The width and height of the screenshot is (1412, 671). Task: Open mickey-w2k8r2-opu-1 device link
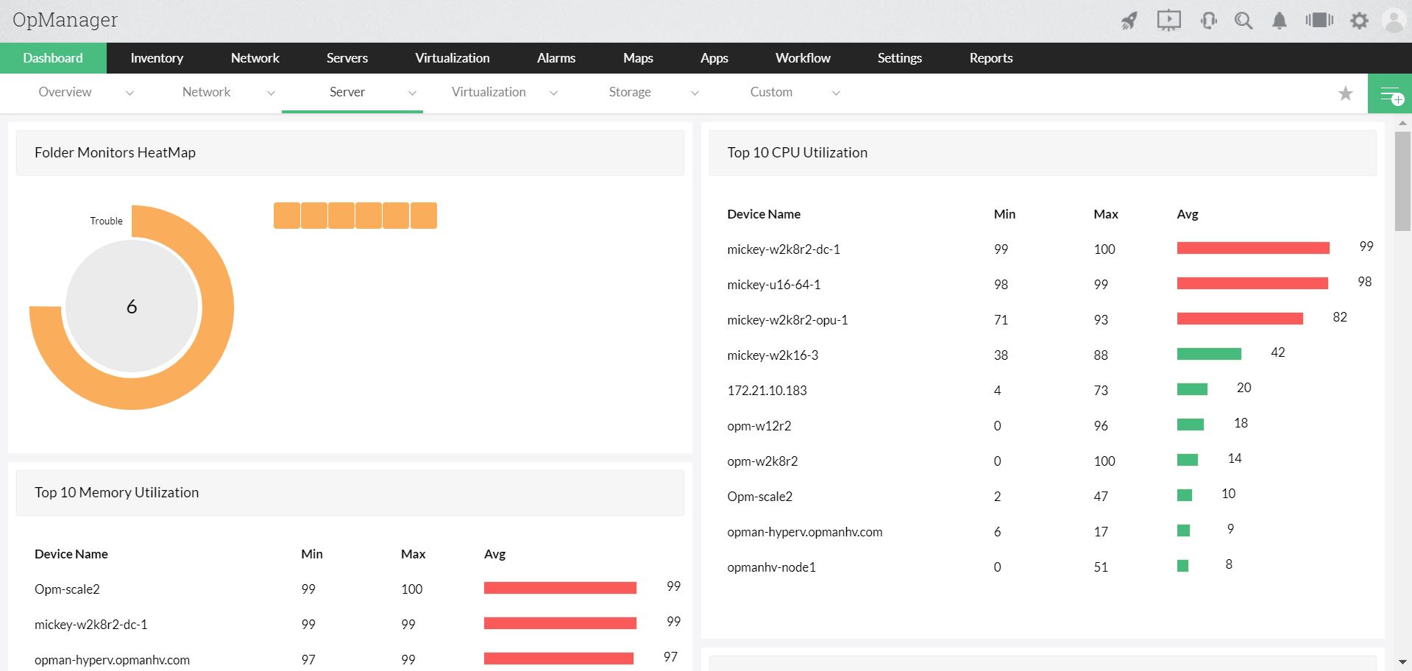point(787,320)
